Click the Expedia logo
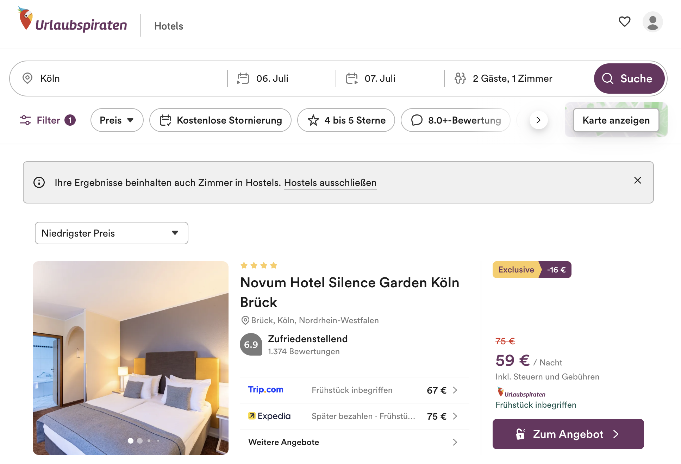 (x=269, y=416)
